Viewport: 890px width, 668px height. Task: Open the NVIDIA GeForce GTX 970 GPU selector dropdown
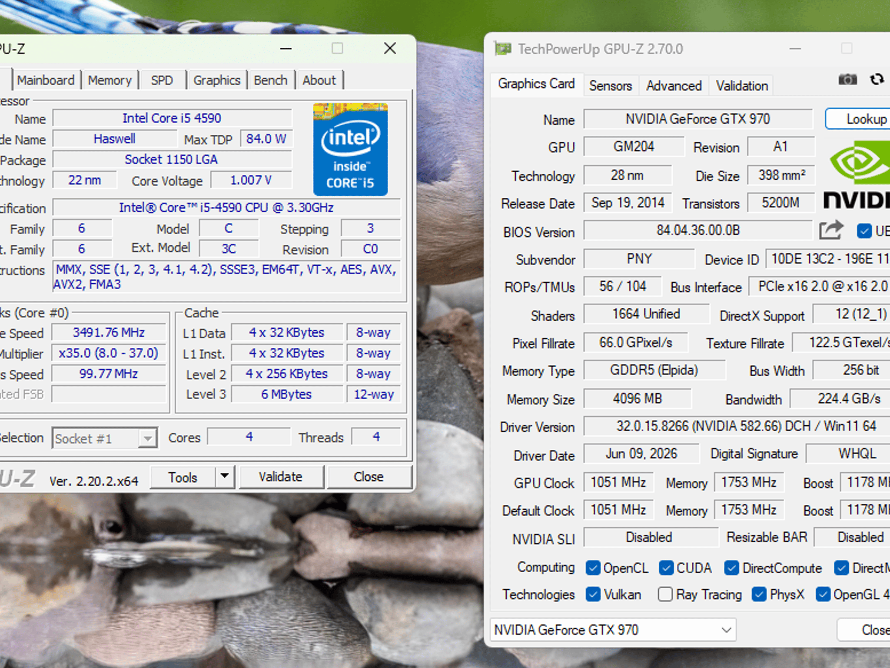613,629
